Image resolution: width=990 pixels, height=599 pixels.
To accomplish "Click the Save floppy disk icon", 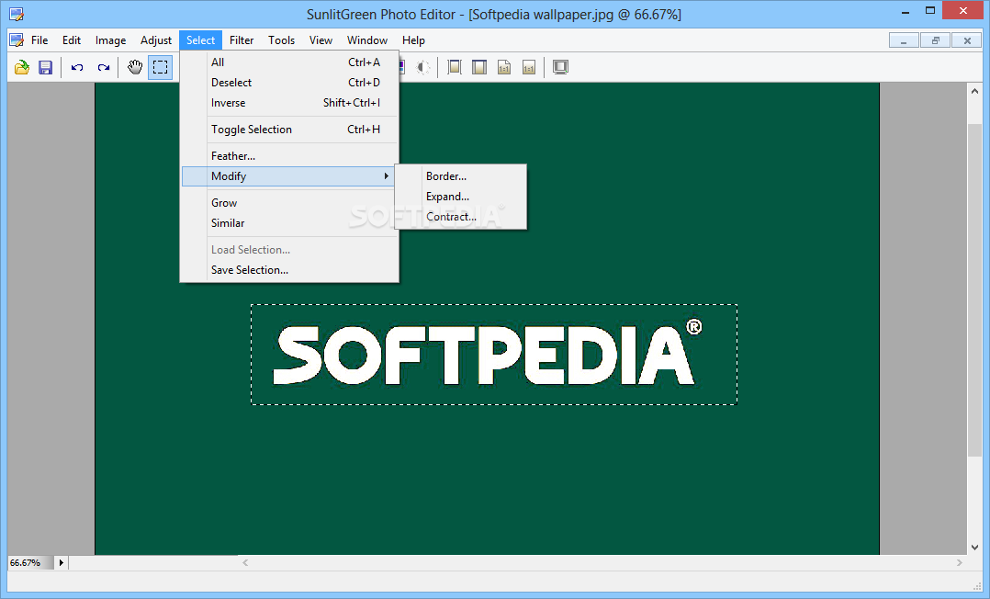I will pyautogui.click(x=46, y=67).
